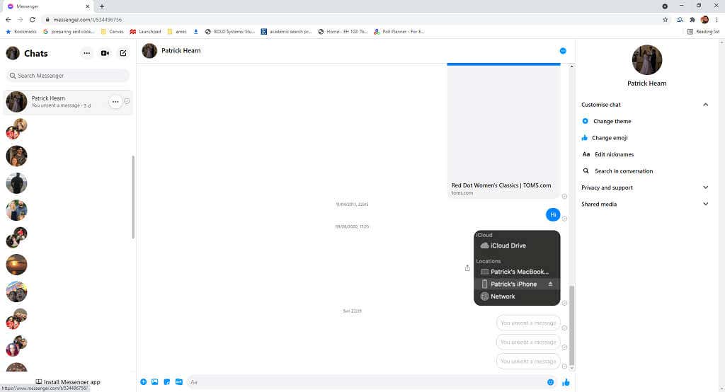This screenshot has height=392, width=725.
Task: Create a new video room
Action: coord(105,53)
